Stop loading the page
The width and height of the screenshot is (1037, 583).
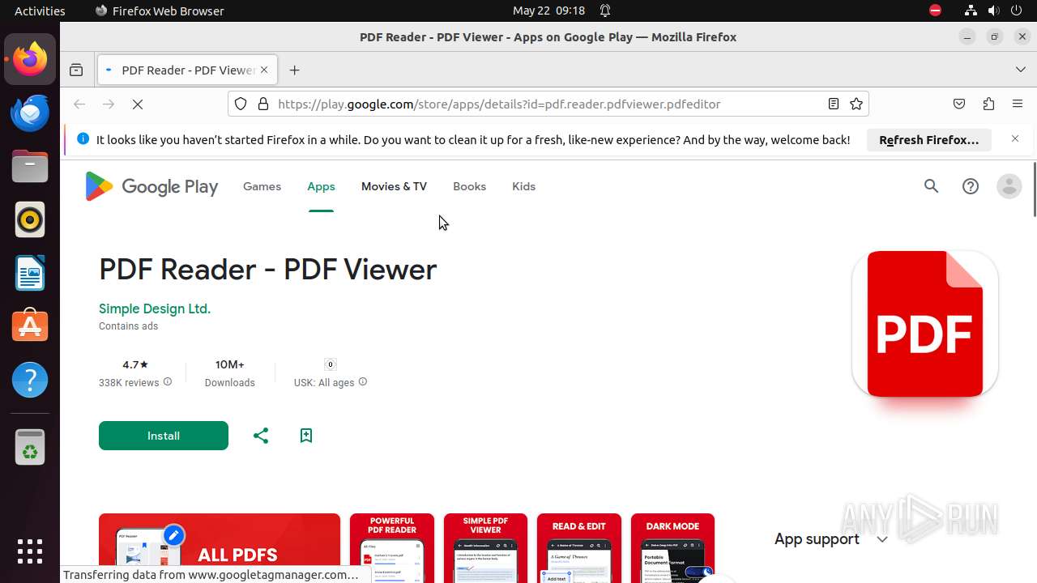tap(138, 104)
